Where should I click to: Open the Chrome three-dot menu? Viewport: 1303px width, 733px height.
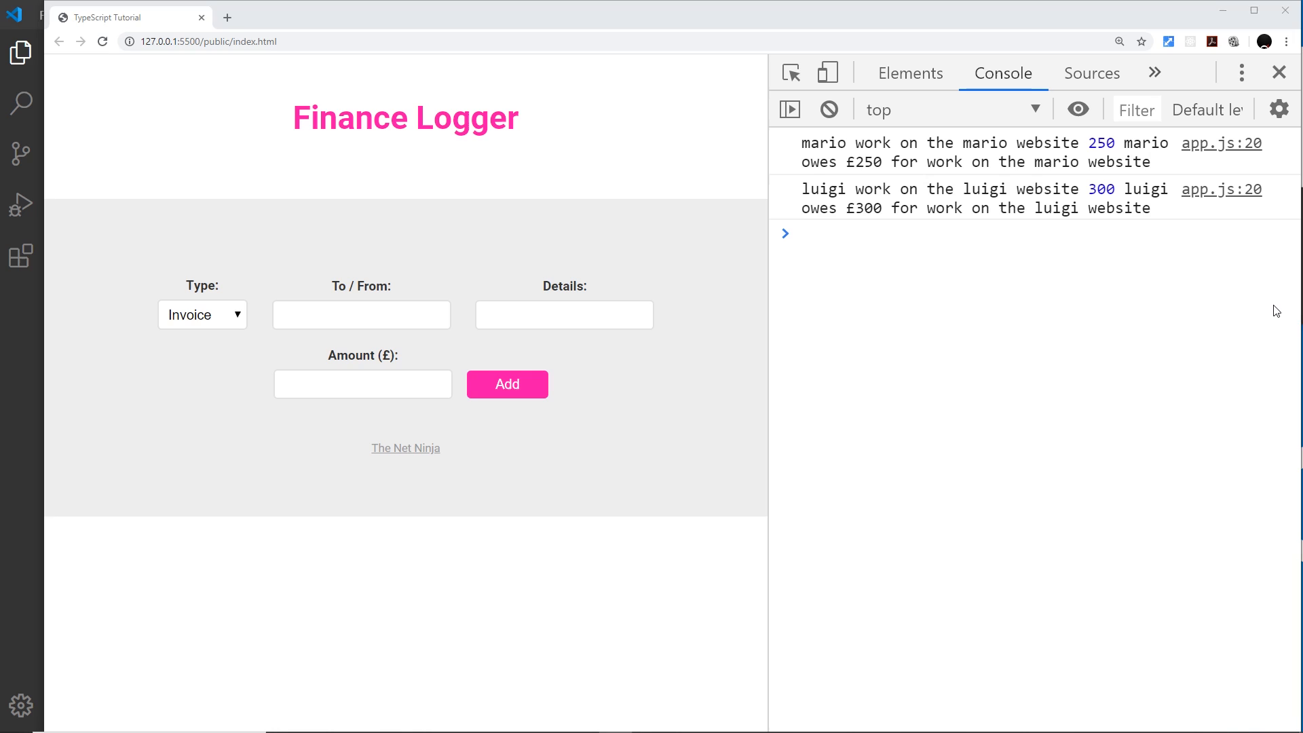point(1286,41)
